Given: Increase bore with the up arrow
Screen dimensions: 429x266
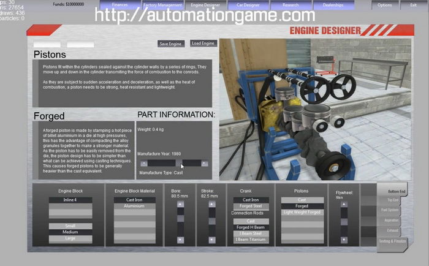Looking at the screenshot, I should (181, 205).
